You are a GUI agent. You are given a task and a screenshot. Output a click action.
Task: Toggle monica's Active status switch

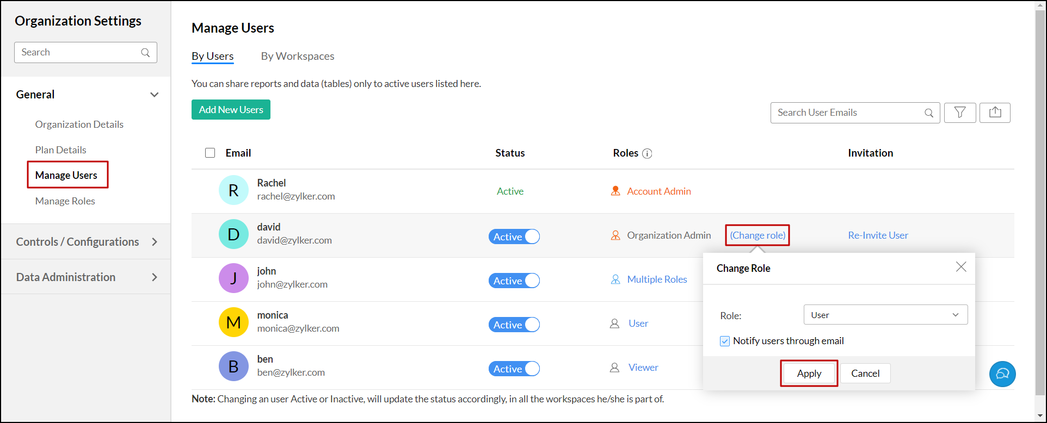(x=514, y=325)
